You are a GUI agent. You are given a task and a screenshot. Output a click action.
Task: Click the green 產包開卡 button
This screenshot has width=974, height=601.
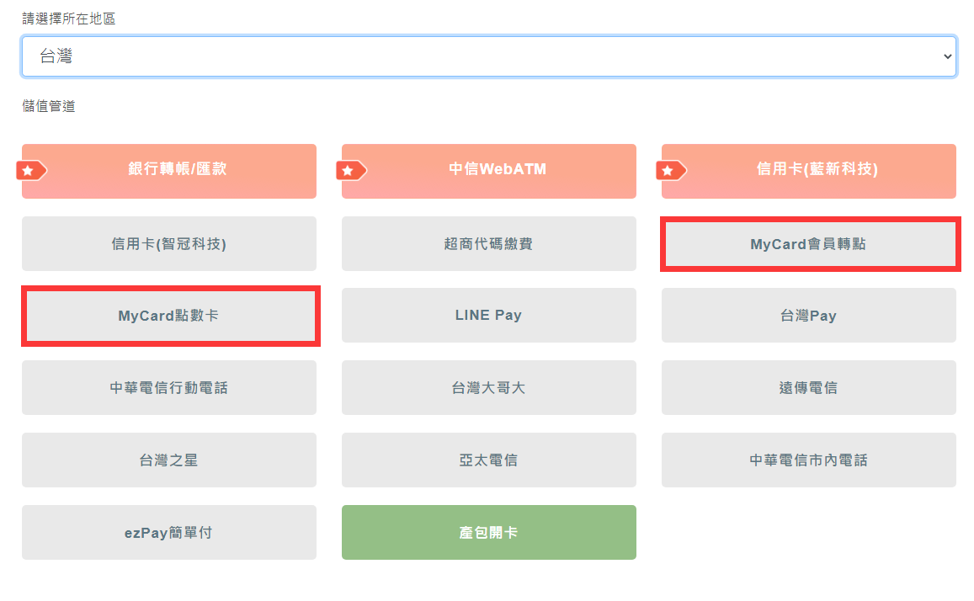pos(489,532)
